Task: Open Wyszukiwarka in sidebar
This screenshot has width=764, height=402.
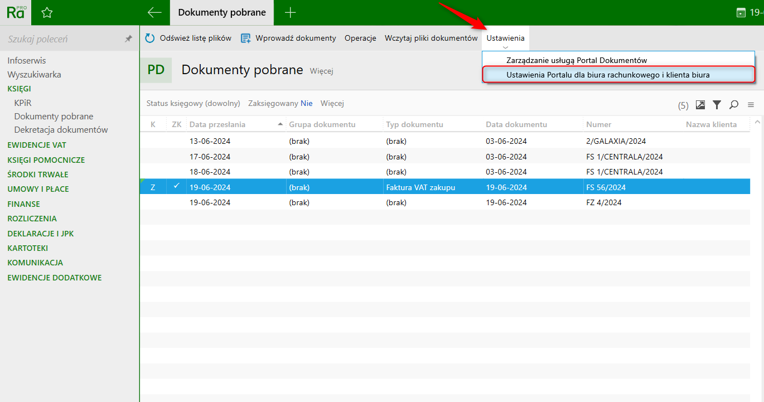Action: pyautogui.click(x=34, y=74)
